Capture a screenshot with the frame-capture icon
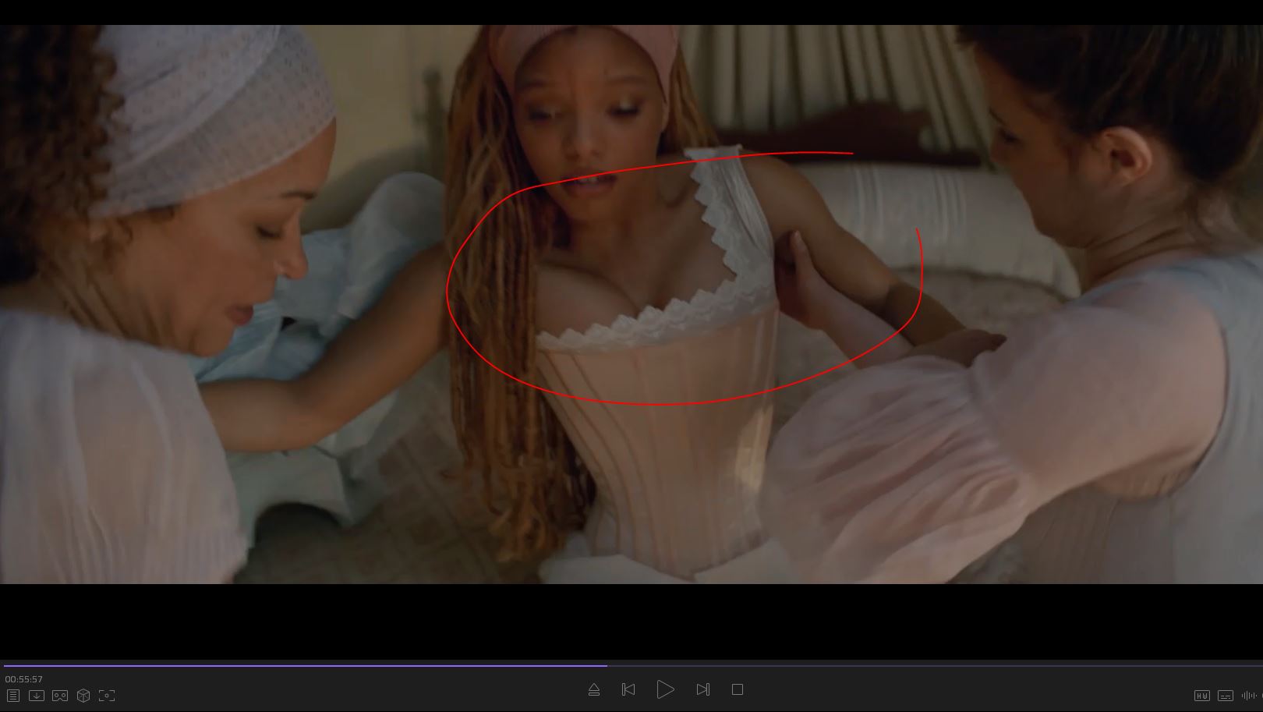Viewport: 1263px width, 712px height. tap(107, 695)
